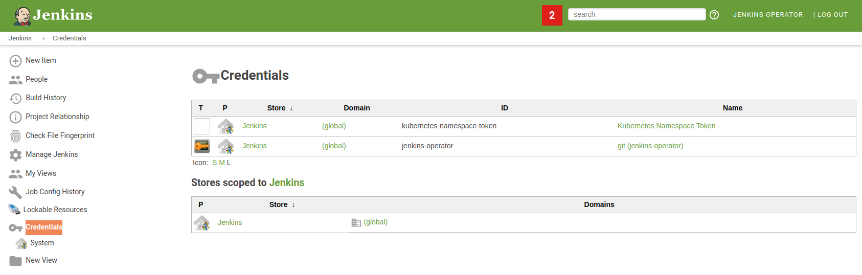Screen dimensions: 862x275
Task: Expand the breadcrumb arrow after Jenkins
Action: click(x=43, y=38)
